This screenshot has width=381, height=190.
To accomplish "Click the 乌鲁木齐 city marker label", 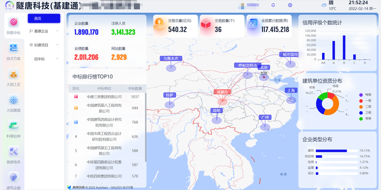I will 171,58.
